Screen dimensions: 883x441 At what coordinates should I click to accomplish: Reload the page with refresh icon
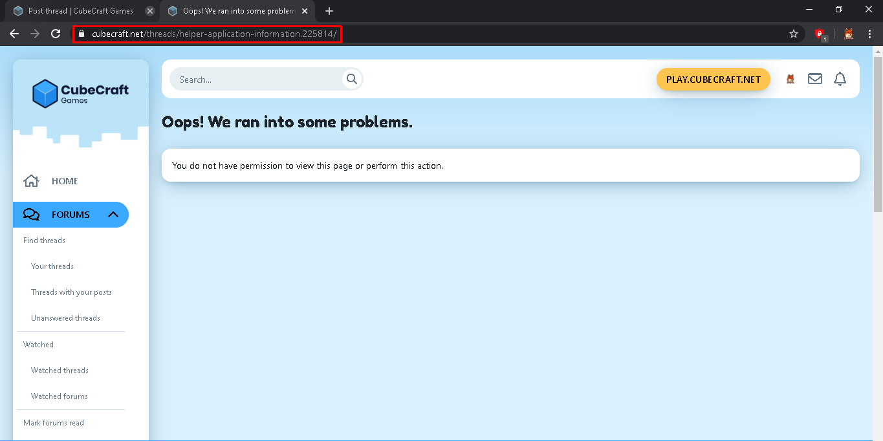56,34
